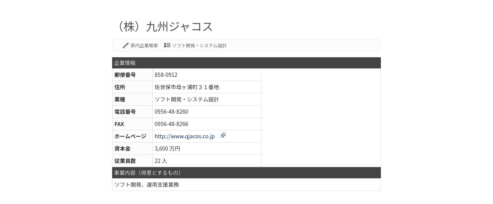This screenshot has height=204, width=493.
Task: Open the ソフト開発・システム設計 category link
Action: 199,45
